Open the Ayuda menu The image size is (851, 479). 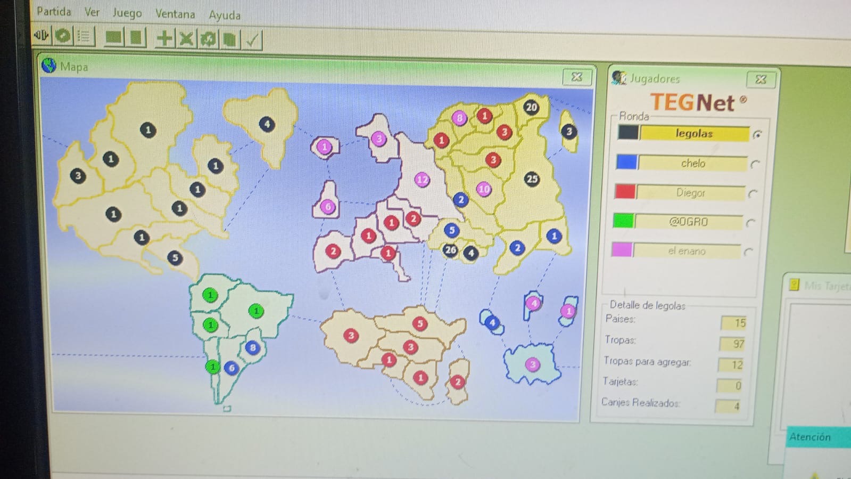[224, 15]
